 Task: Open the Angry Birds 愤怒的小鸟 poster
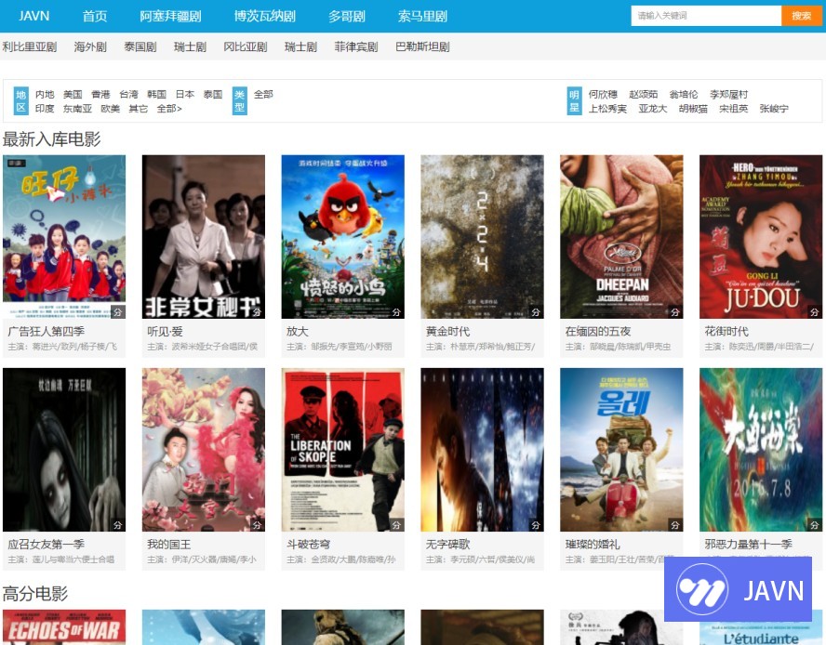pos(343,236)
